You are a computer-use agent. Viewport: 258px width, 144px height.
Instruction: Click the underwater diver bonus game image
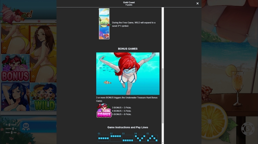[x=128, y=74]
